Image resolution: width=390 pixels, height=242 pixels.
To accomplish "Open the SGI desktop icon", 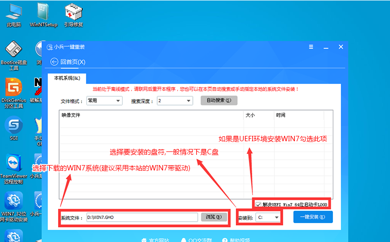I will click(14, 129).
